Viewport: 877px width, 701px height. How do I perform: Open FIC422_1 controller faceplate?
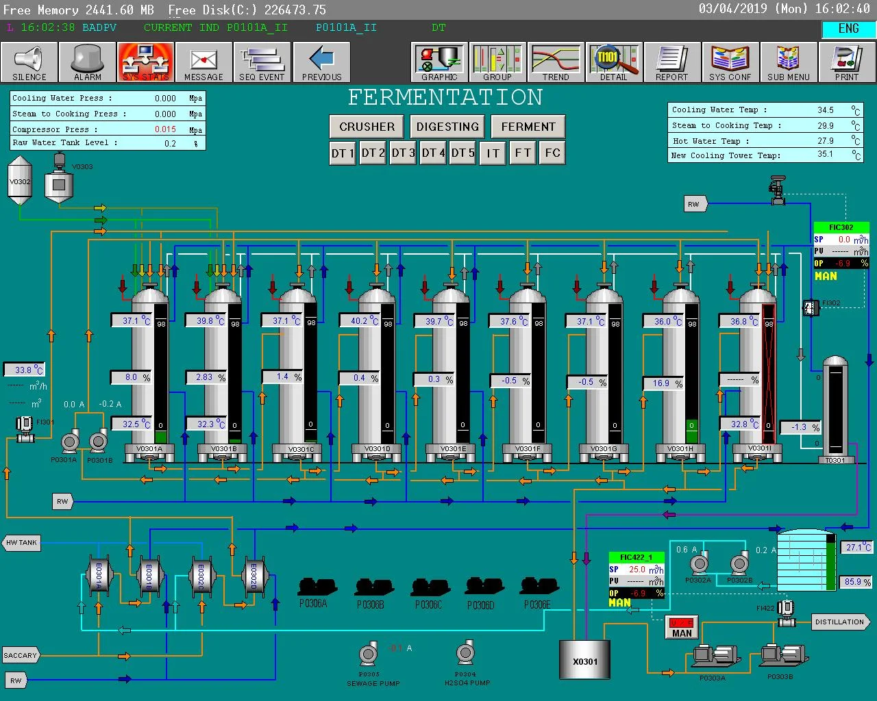click(x=637, y=557)
